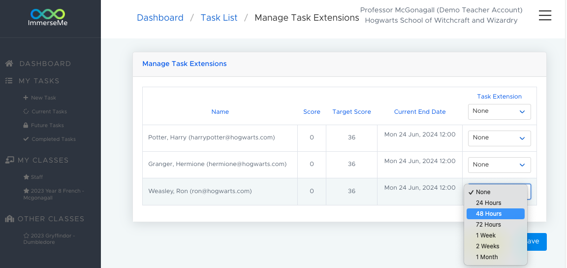Screen dimensions: 567x268
Task: Click the plus icon beside New Task
Action: click(25, 98)
